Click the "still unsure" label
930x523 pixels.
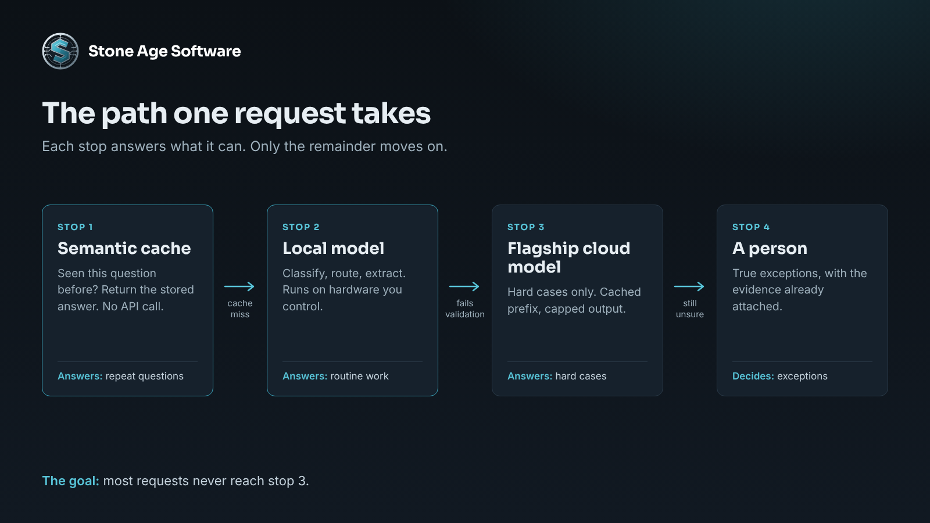[x=690, y=309]
